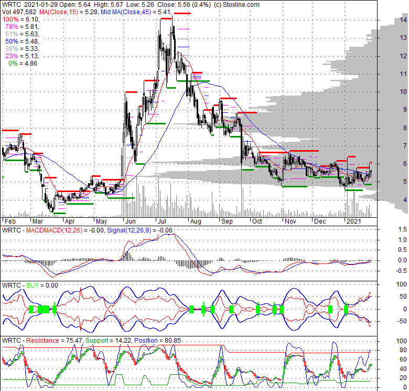Click the WRTC - BUY = 0.00 label
The image size is (409, 391).
pyautogui.click(x=30, y=286)
